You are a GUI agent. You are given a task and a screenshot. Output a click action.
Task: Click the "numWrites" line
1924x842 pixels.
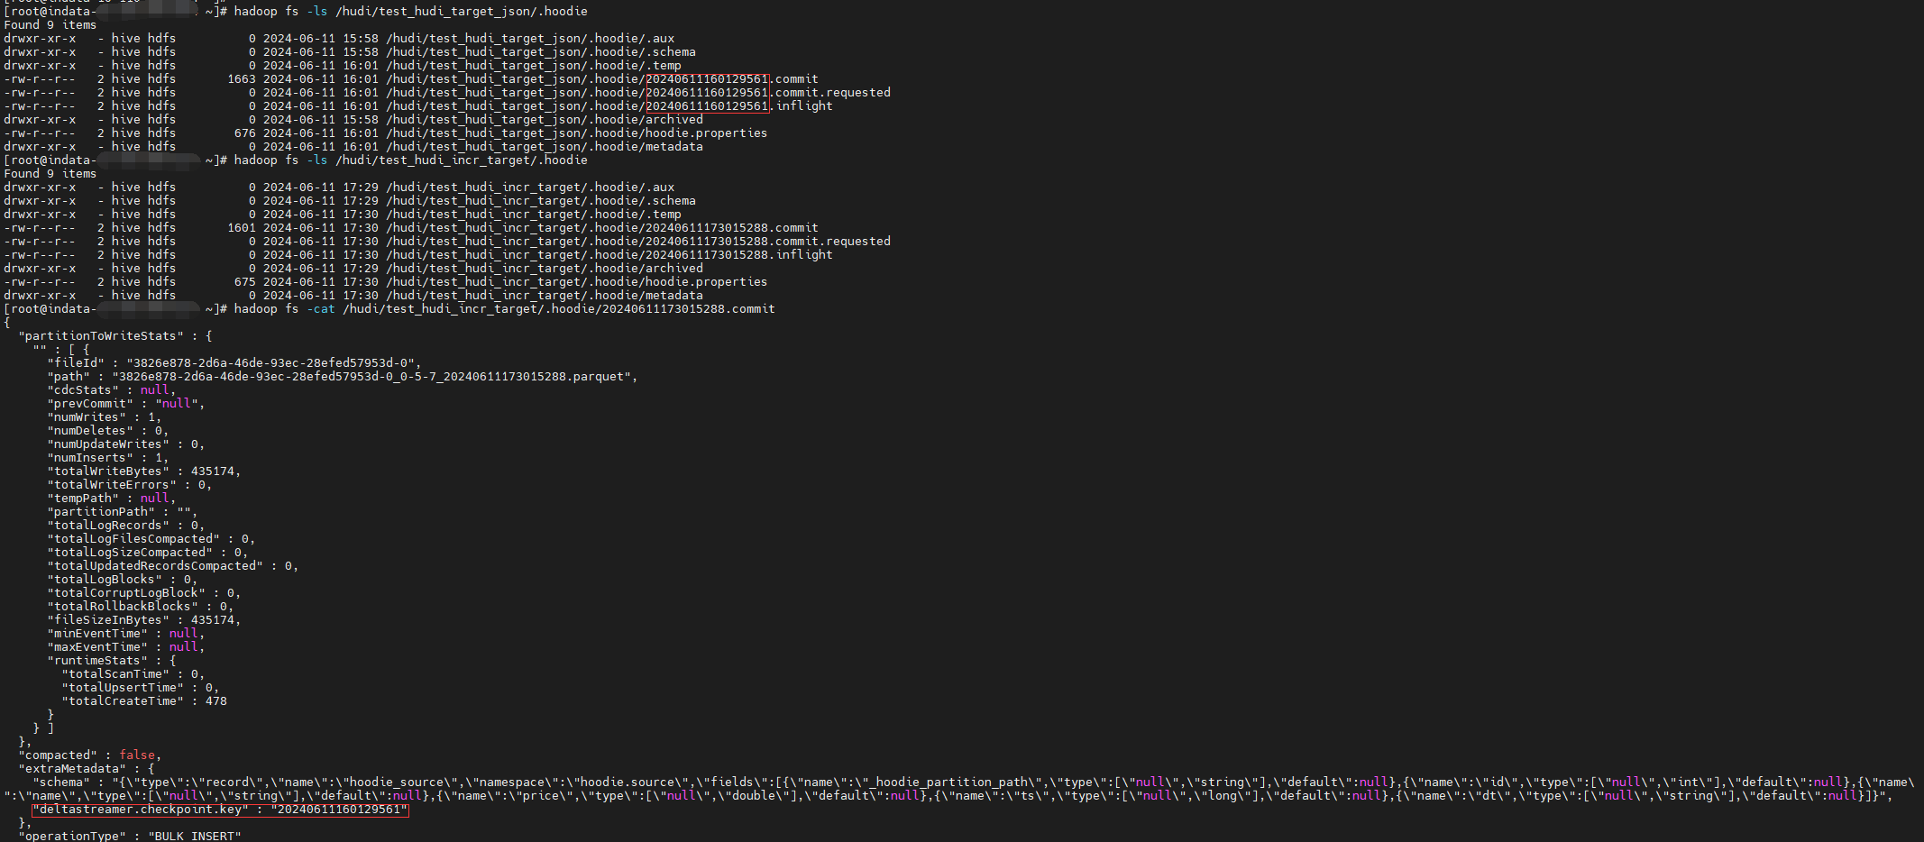[x=105, y=417]
